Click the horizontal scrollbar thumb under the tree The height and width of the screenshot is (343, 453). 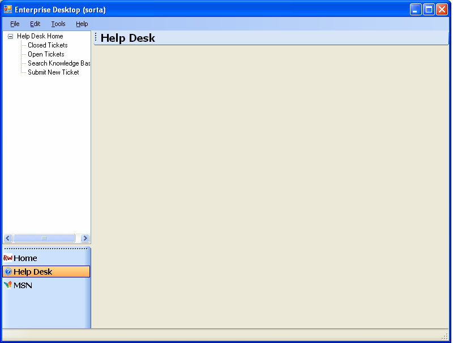pyautogui.click(x=44, y=238)
